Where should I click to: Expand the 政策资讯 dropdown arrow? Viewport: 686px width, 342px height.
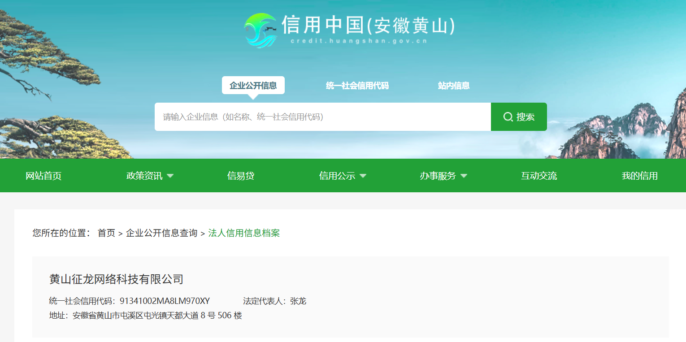170,176
